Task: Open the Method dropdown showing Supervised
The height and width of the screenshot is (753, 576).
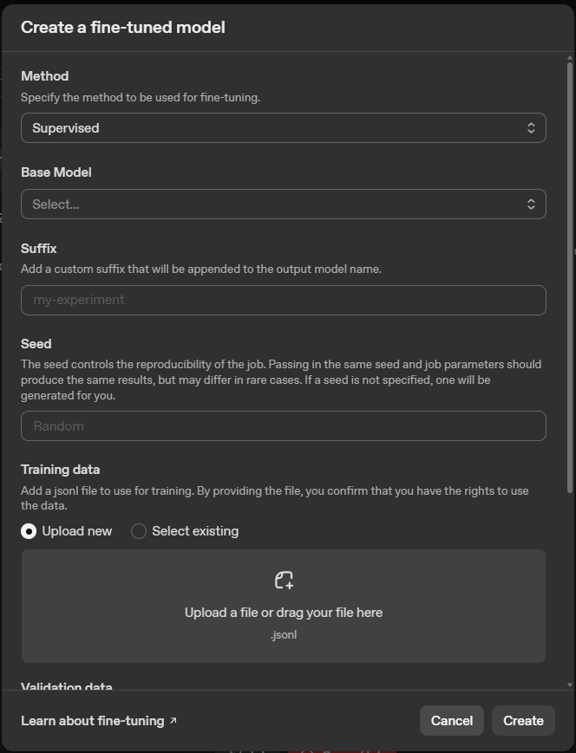Action: [284, 127]
